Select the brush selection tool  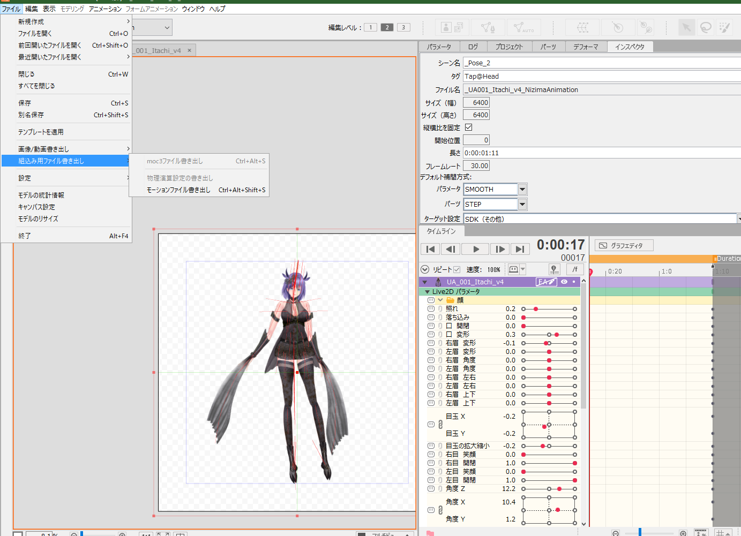click(x=724, y=27)
